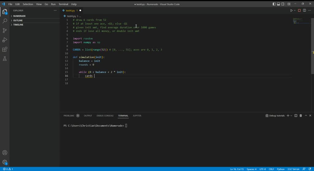314x171 pixels.
Task: Expand the OUTLINE section
Action: (18, 21)
